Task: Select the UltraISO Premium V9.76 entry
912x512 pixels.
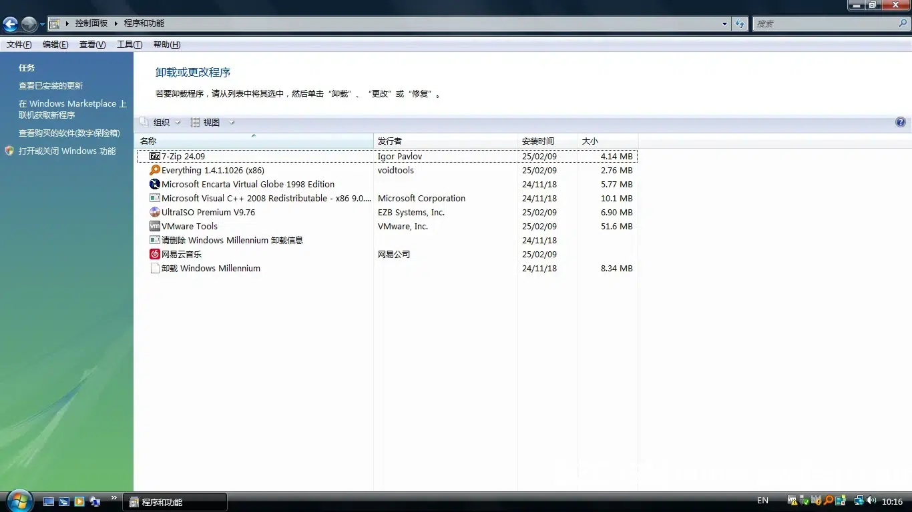Action: pos(387,212)
